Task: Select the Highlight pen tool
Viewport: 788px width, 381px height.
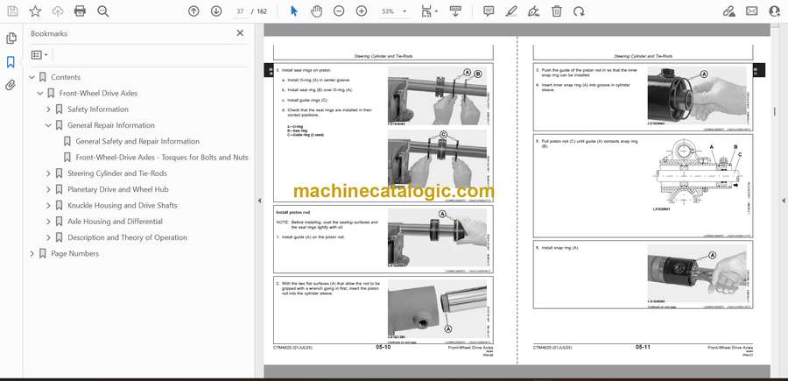Action: click(x=511, y=11)
